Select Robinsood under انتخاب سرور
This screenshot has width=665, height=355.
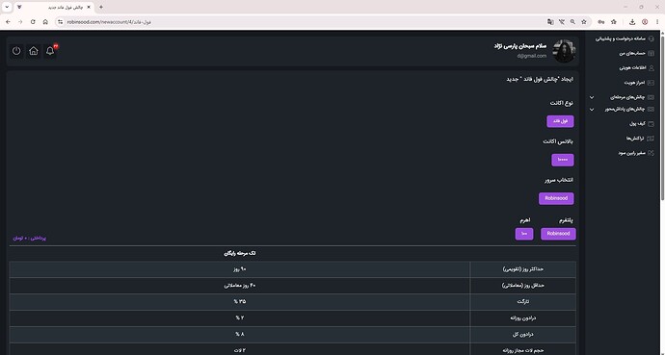point(556,198)
